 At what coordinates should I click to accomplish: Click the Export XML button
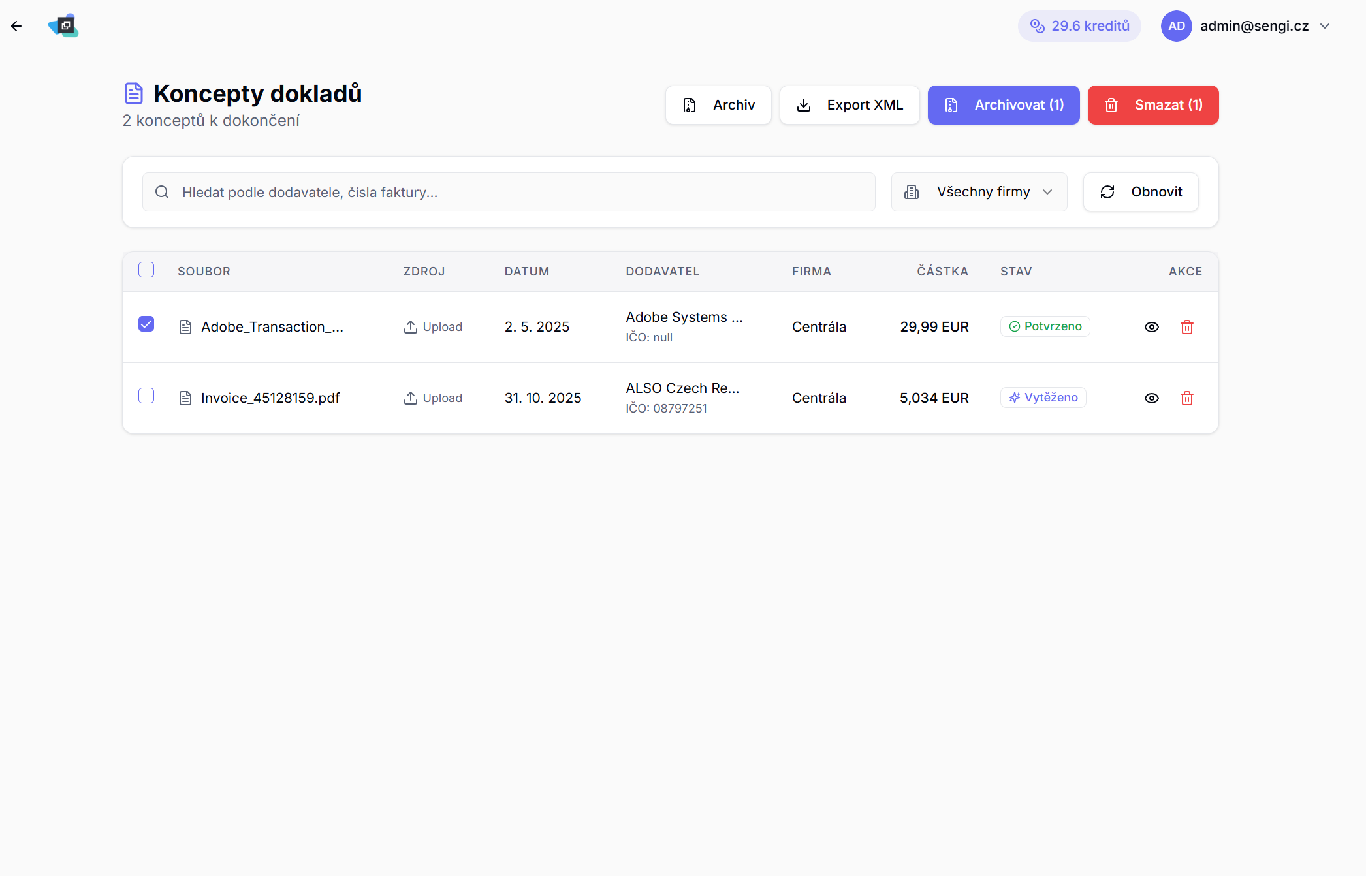coord(850,105)
